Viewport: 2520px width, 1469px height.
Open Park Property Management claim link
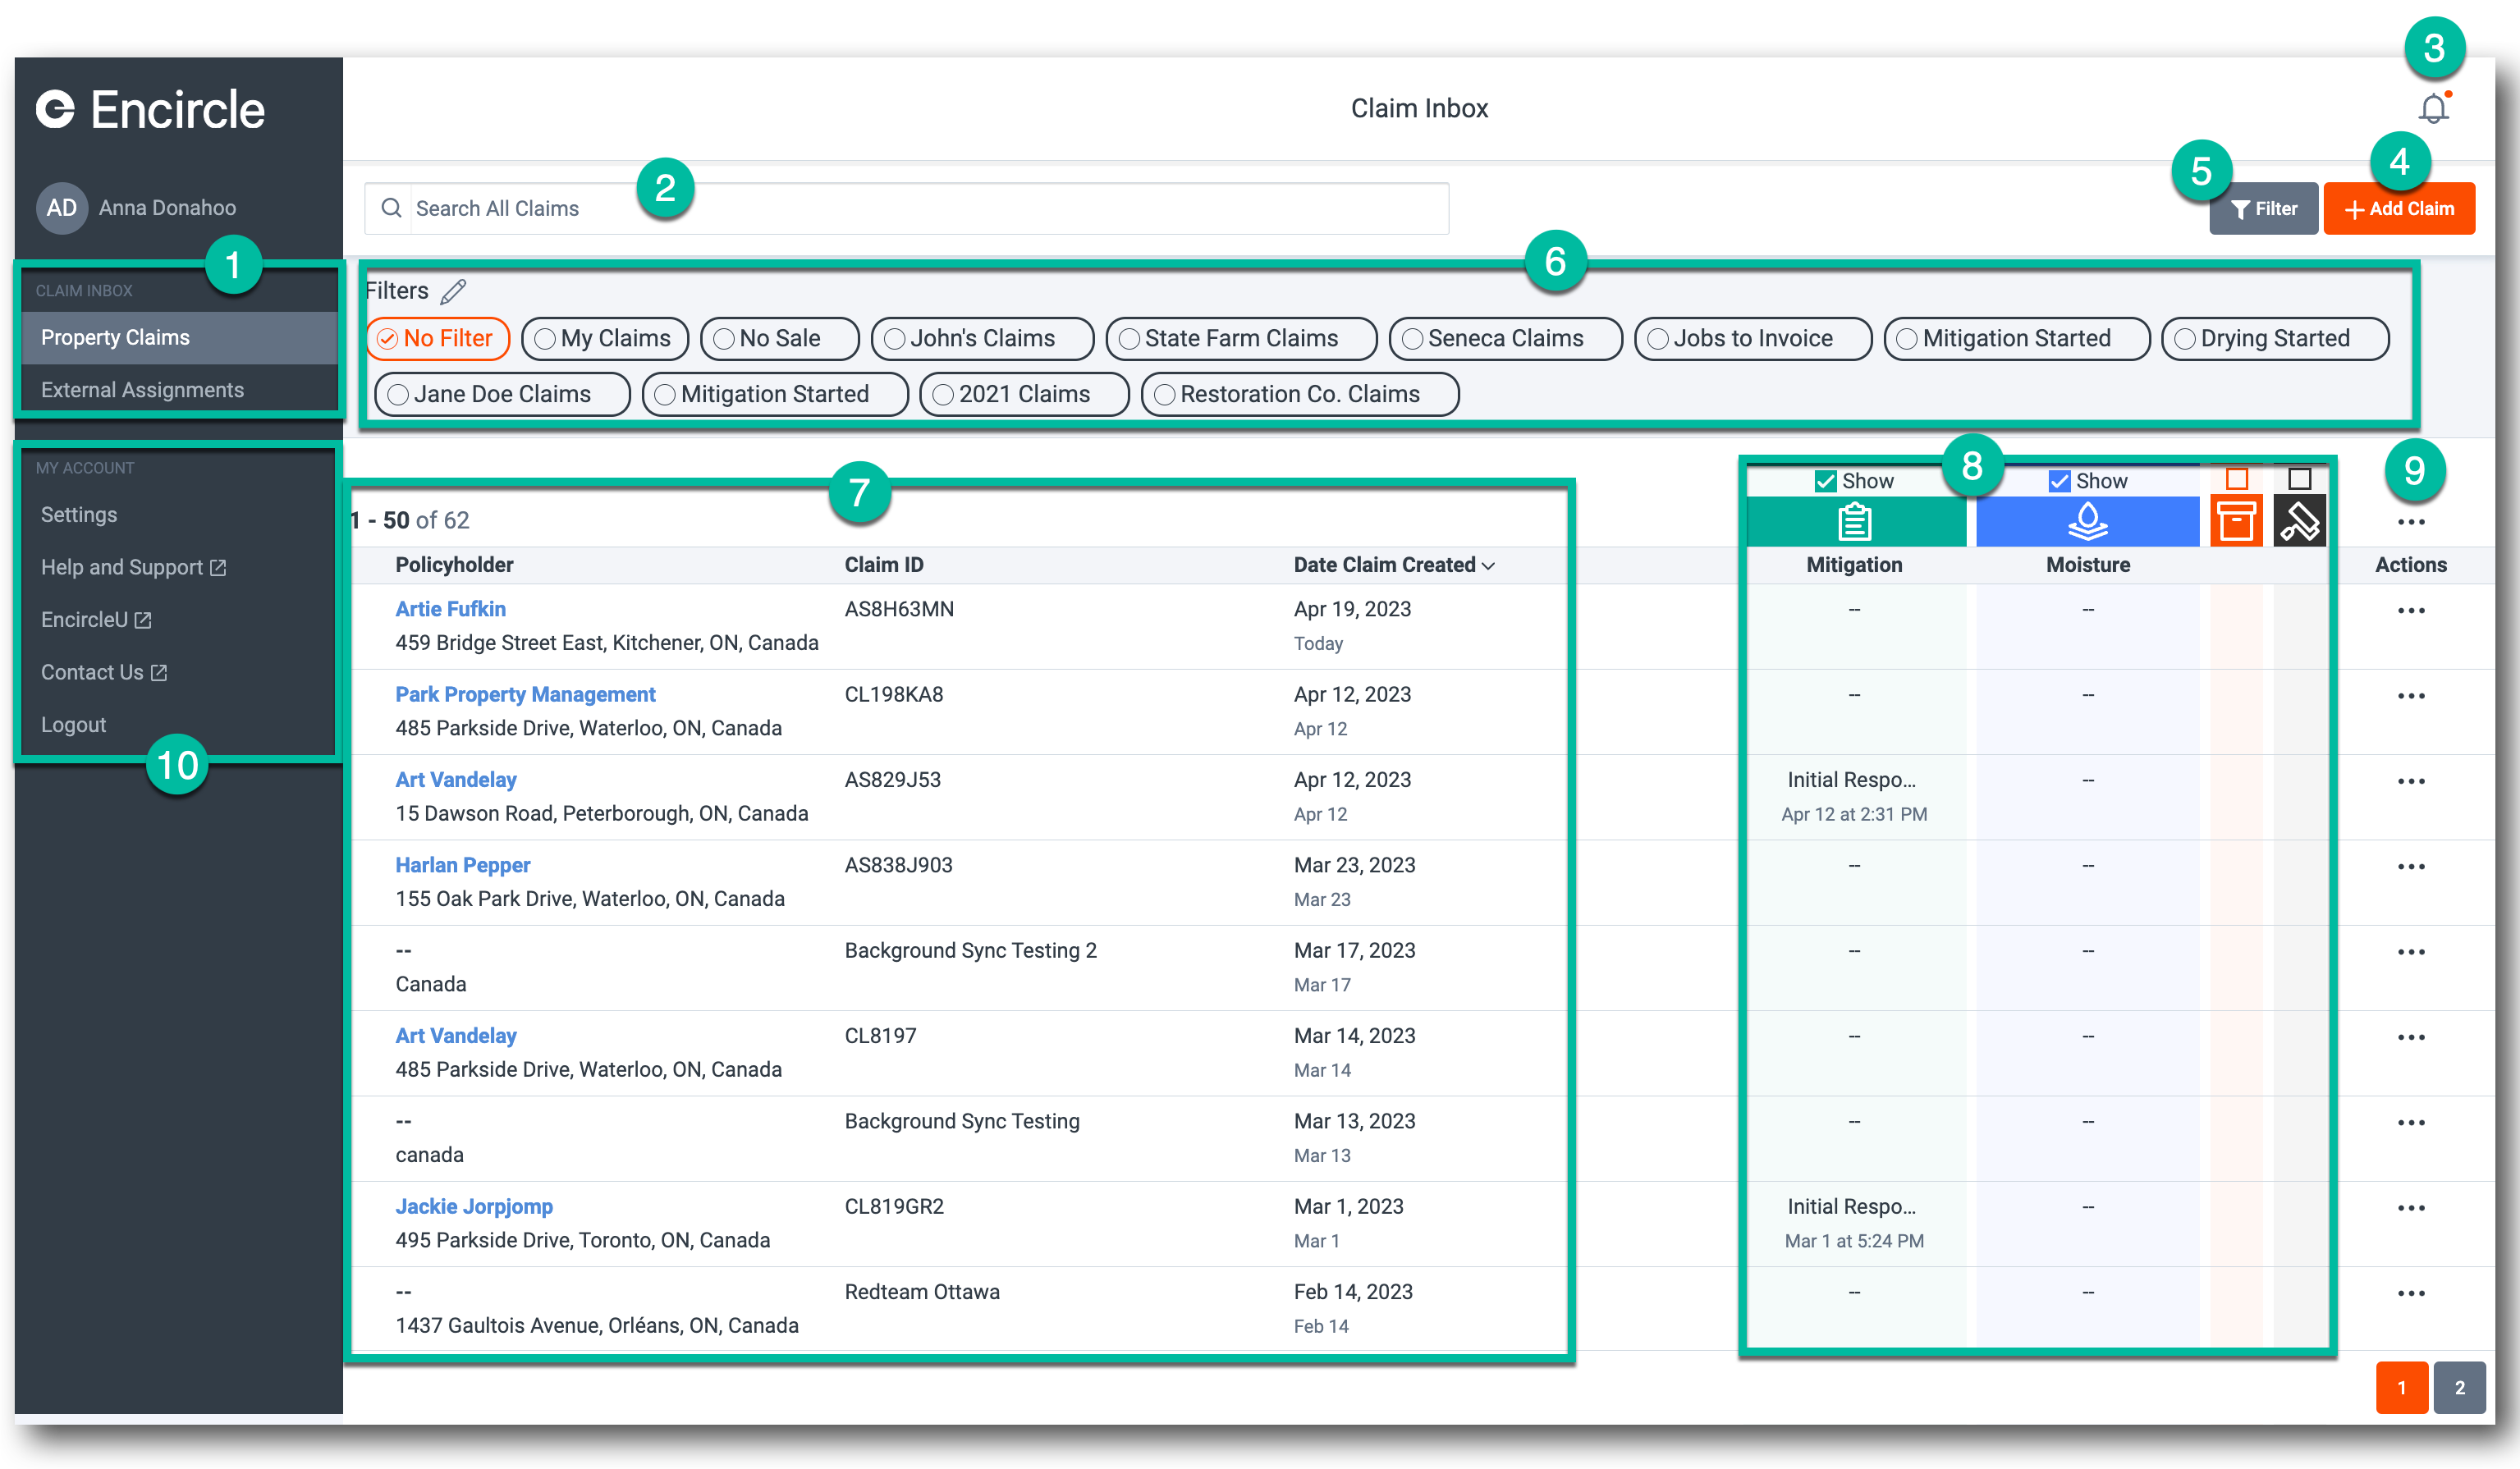pos(525,694)
